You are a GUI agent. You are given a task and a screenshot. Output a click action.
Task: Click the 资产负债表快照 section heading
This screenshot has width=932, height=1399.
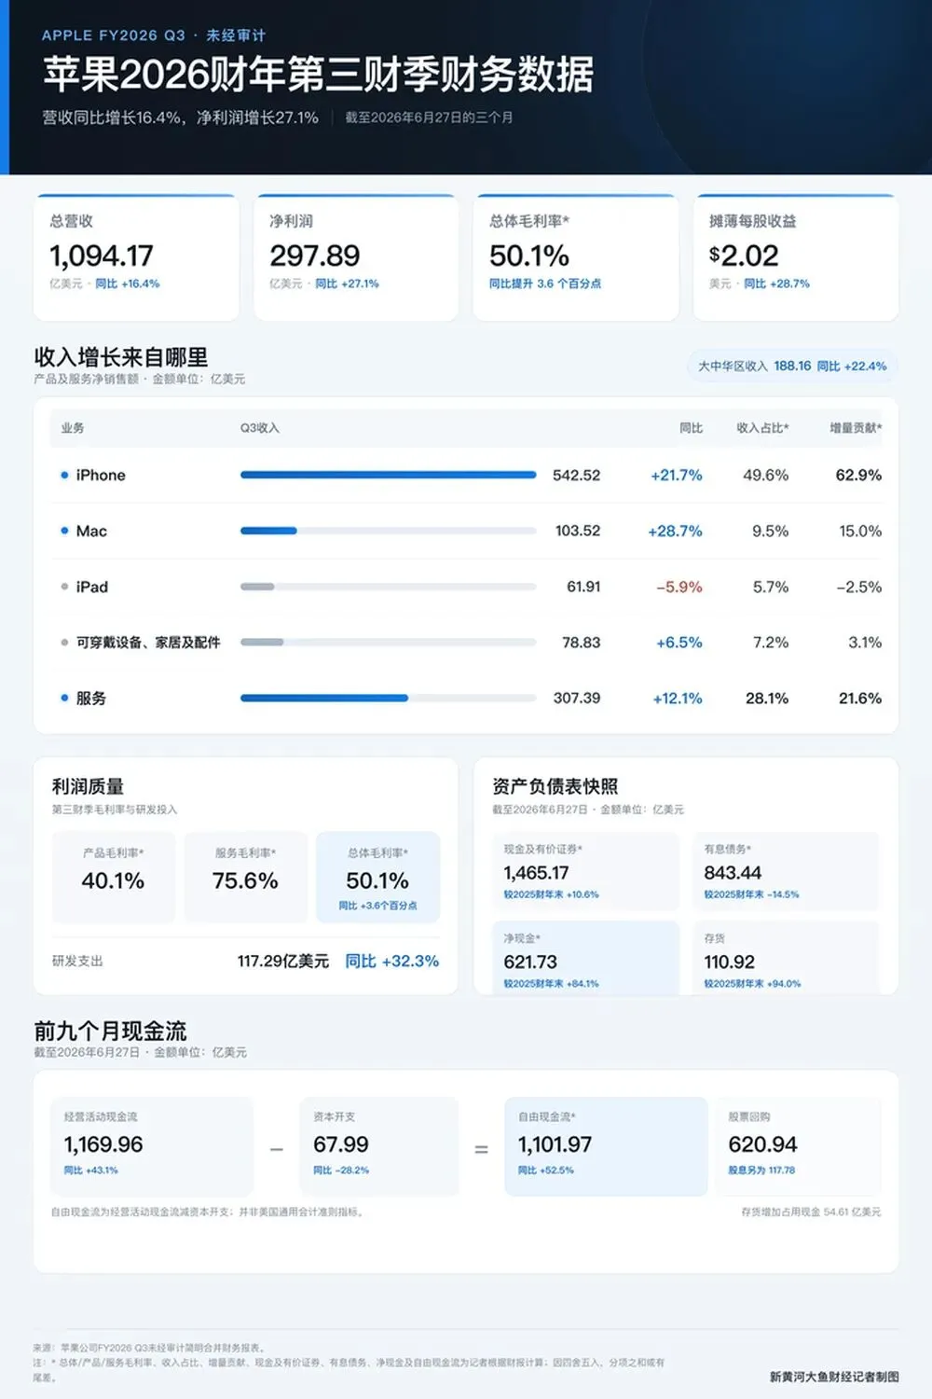[555, 786]
